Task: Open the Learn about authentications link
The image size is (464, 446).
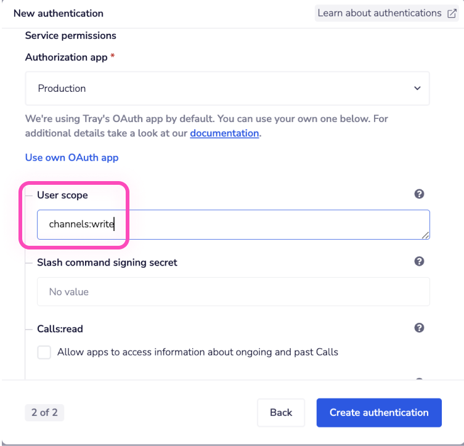Action: [x=379, y=13]
